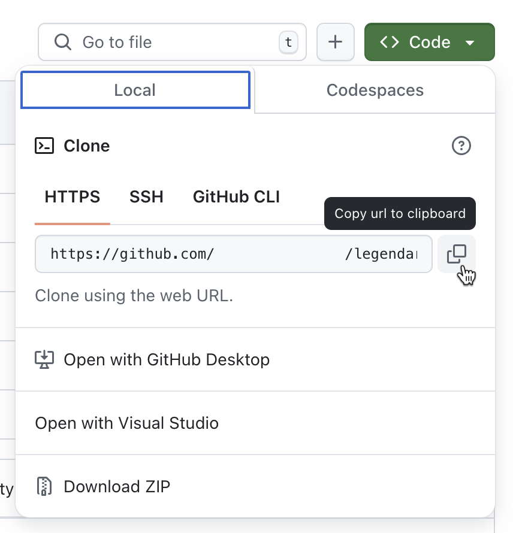513x533 pixels.
Task: Switch to the SSH clone tab
Action: [146, 196]
